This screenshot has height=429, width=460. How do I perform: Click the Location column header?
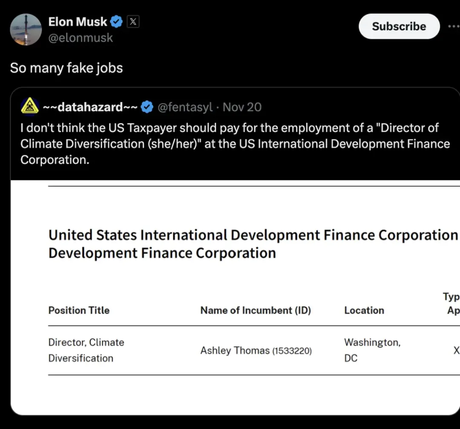(364, 310)
